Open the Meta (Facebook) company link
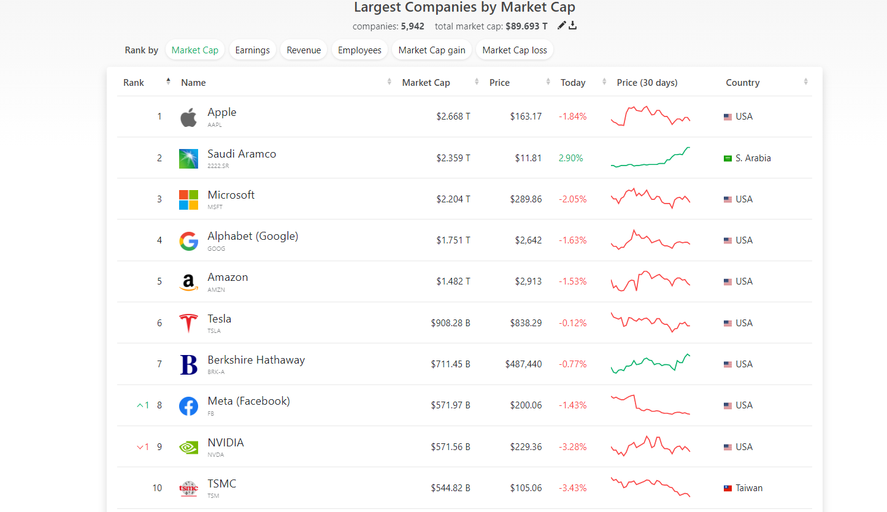 point(249,401)
